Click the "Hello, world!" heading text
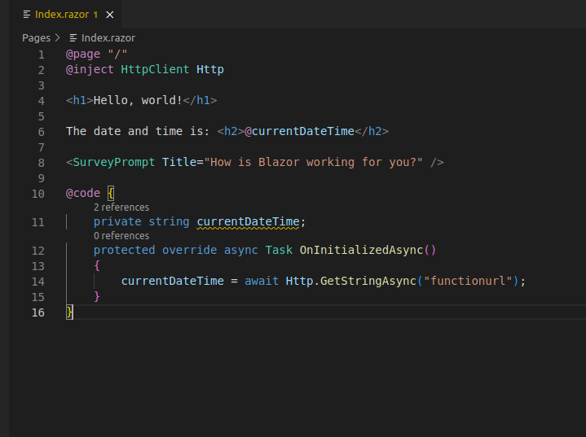 click(x=138, y=100)
